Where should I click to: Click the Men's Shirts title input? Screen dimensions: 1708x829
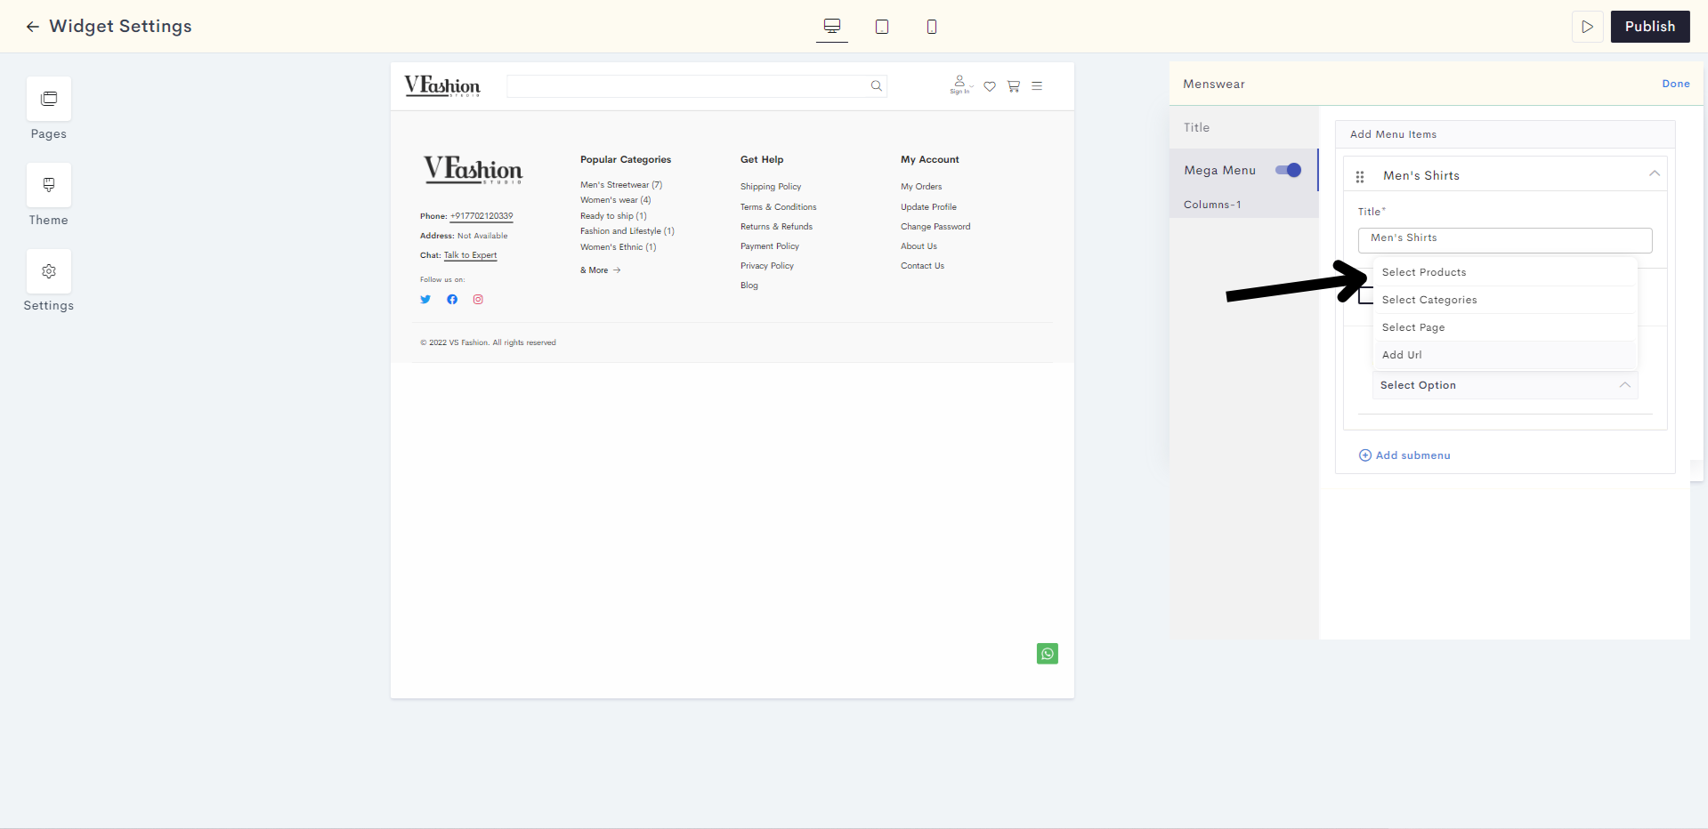[x=1505, y=240]
